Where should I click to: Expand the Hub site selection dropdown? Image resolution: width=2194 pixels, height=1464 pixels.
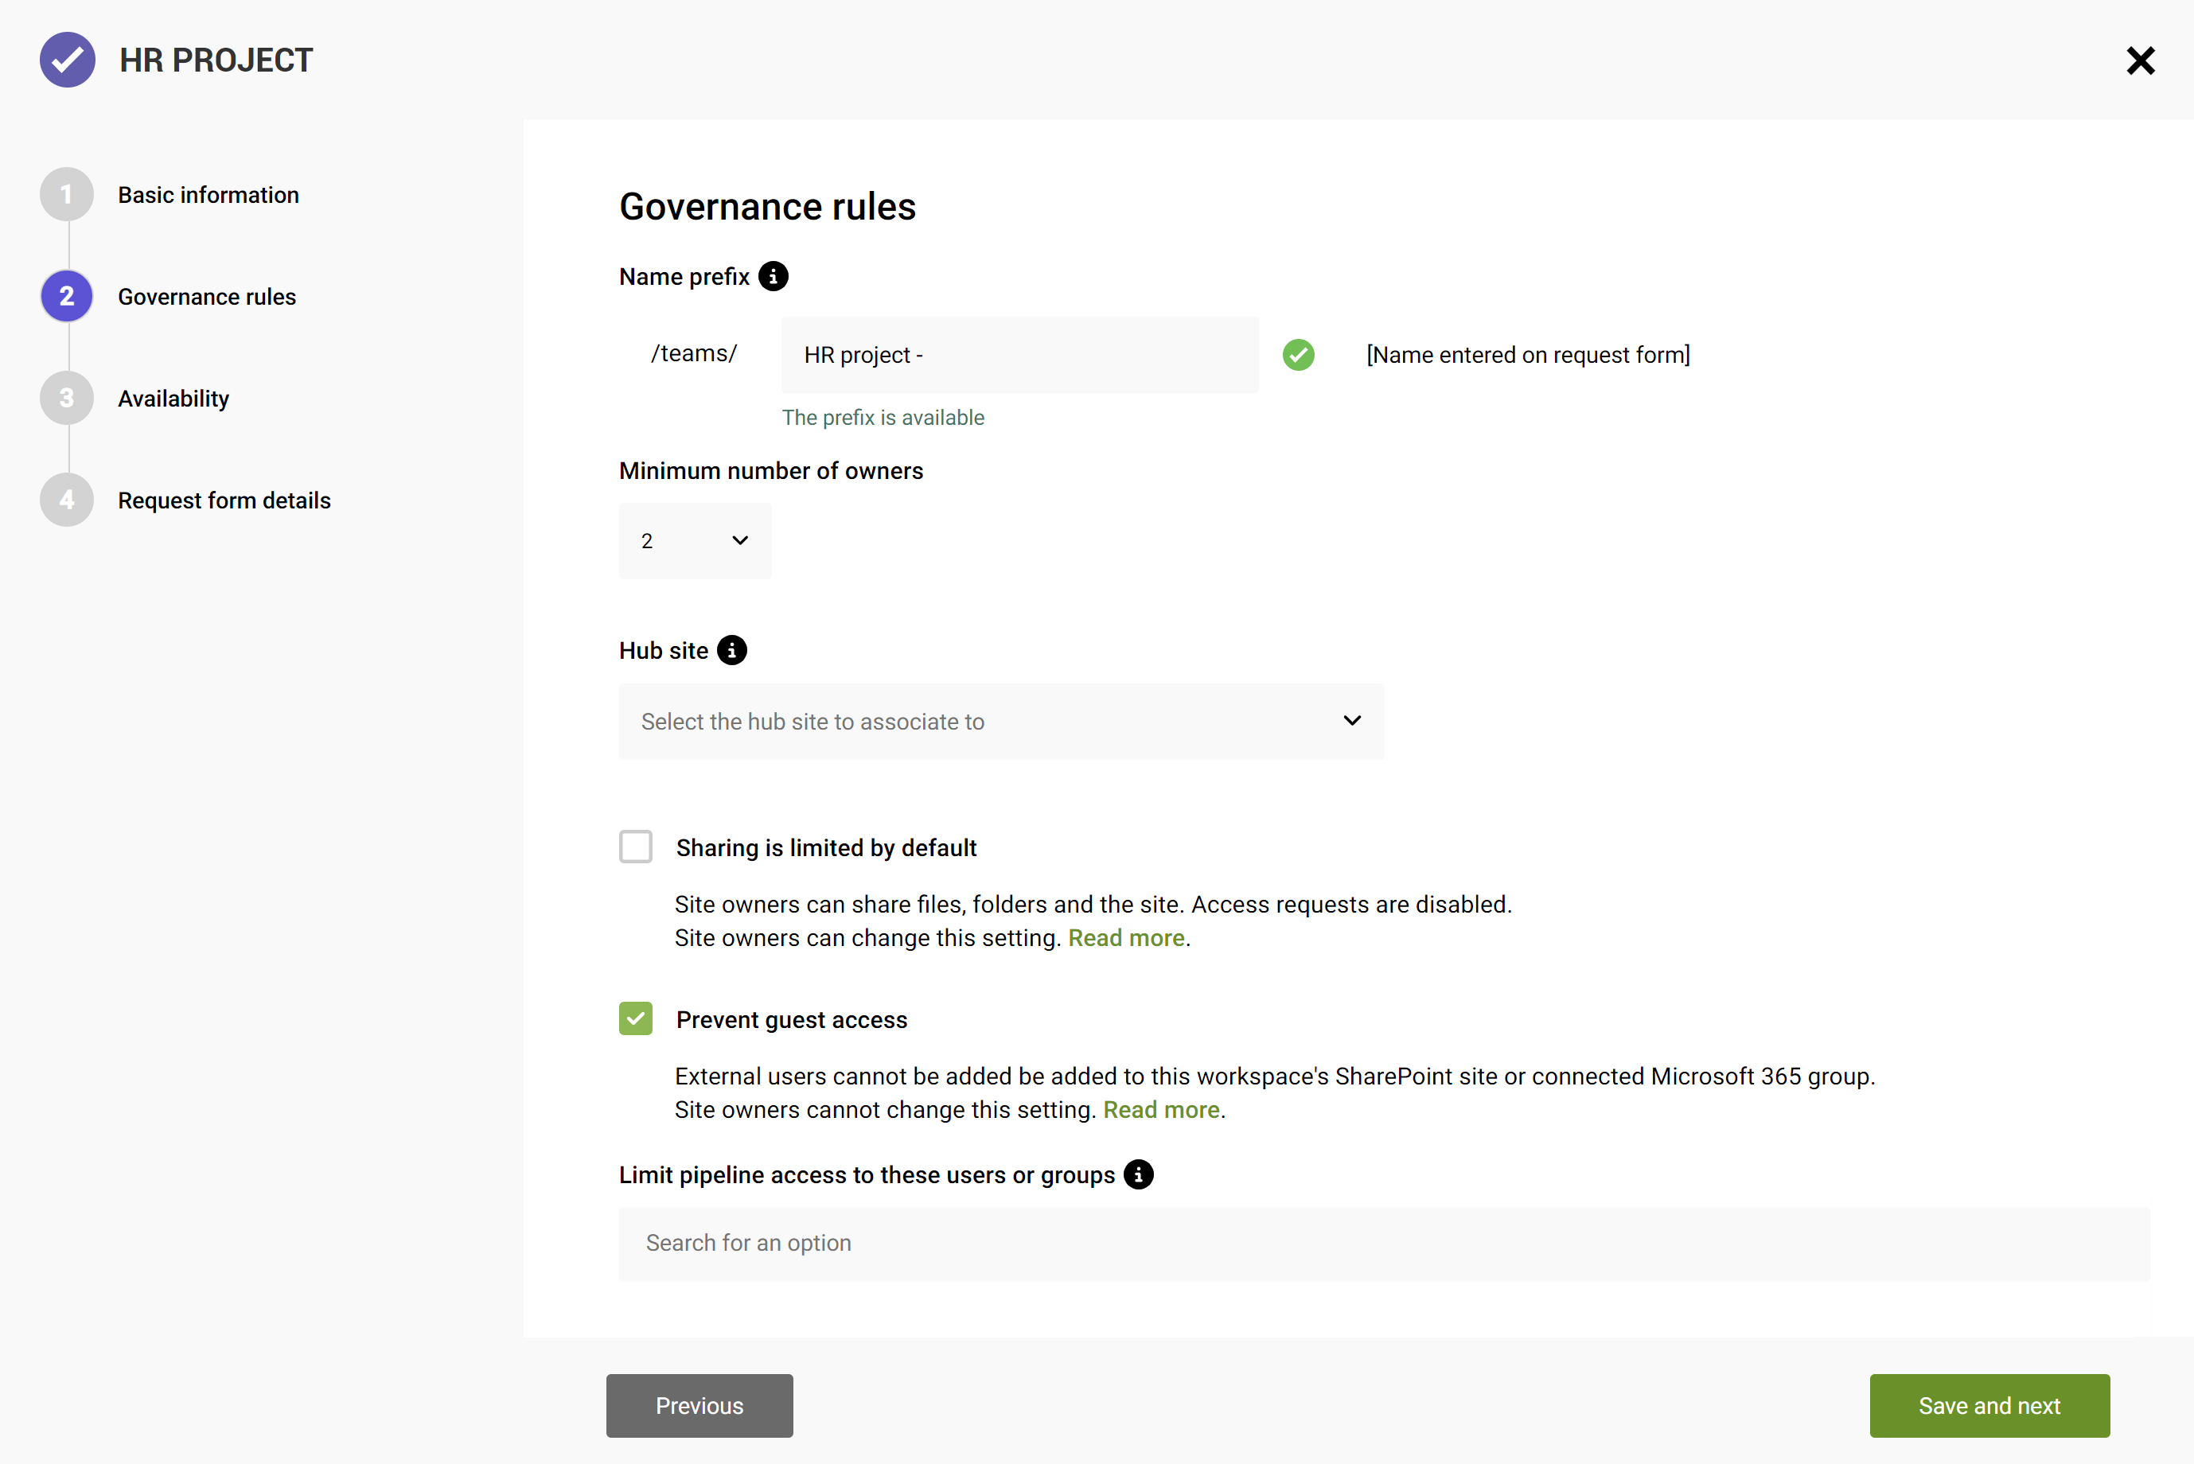pyautogui.click(x=1001, y=722)
